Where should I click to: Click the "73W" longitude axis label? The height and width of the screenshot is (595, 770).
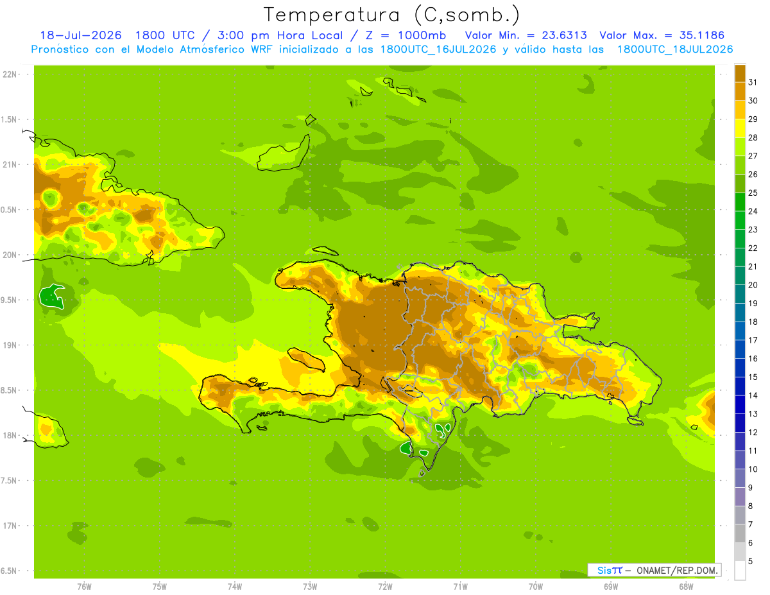[310, 586]
